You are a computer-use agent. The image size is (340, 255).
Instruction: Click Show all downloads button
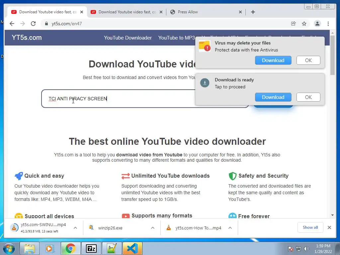pyautogui.click(x=310, y=227)
